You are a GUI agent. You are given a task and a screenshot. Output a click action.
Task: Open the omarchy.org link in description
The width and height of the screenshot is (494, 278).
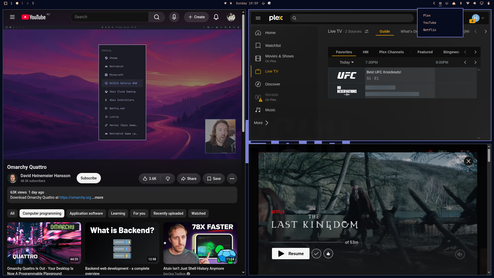pos(75,197)
